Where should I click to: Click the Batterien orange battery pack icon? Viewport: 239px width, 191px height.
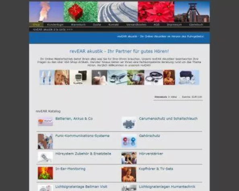click(45, 121)
